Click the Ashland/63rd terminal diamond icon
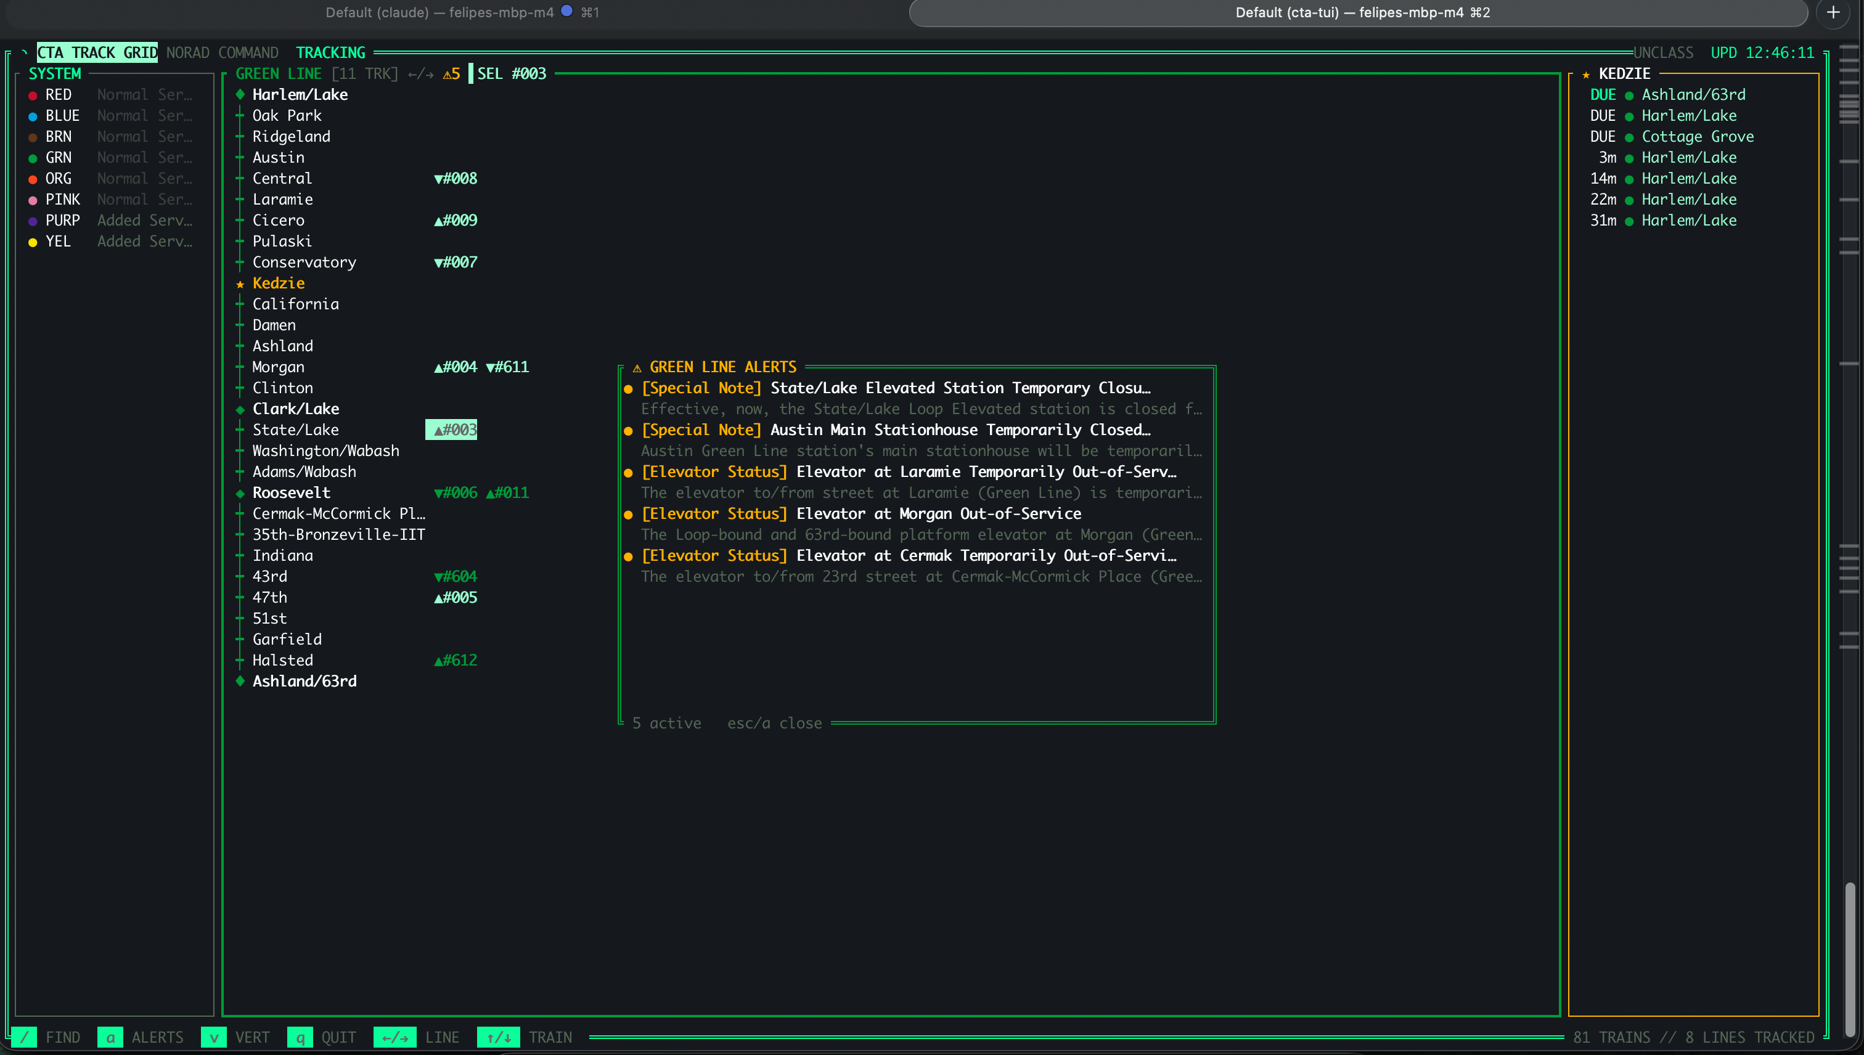Screen dimensions: 1864x1055 pyautogui.click(x=240, y=681)
